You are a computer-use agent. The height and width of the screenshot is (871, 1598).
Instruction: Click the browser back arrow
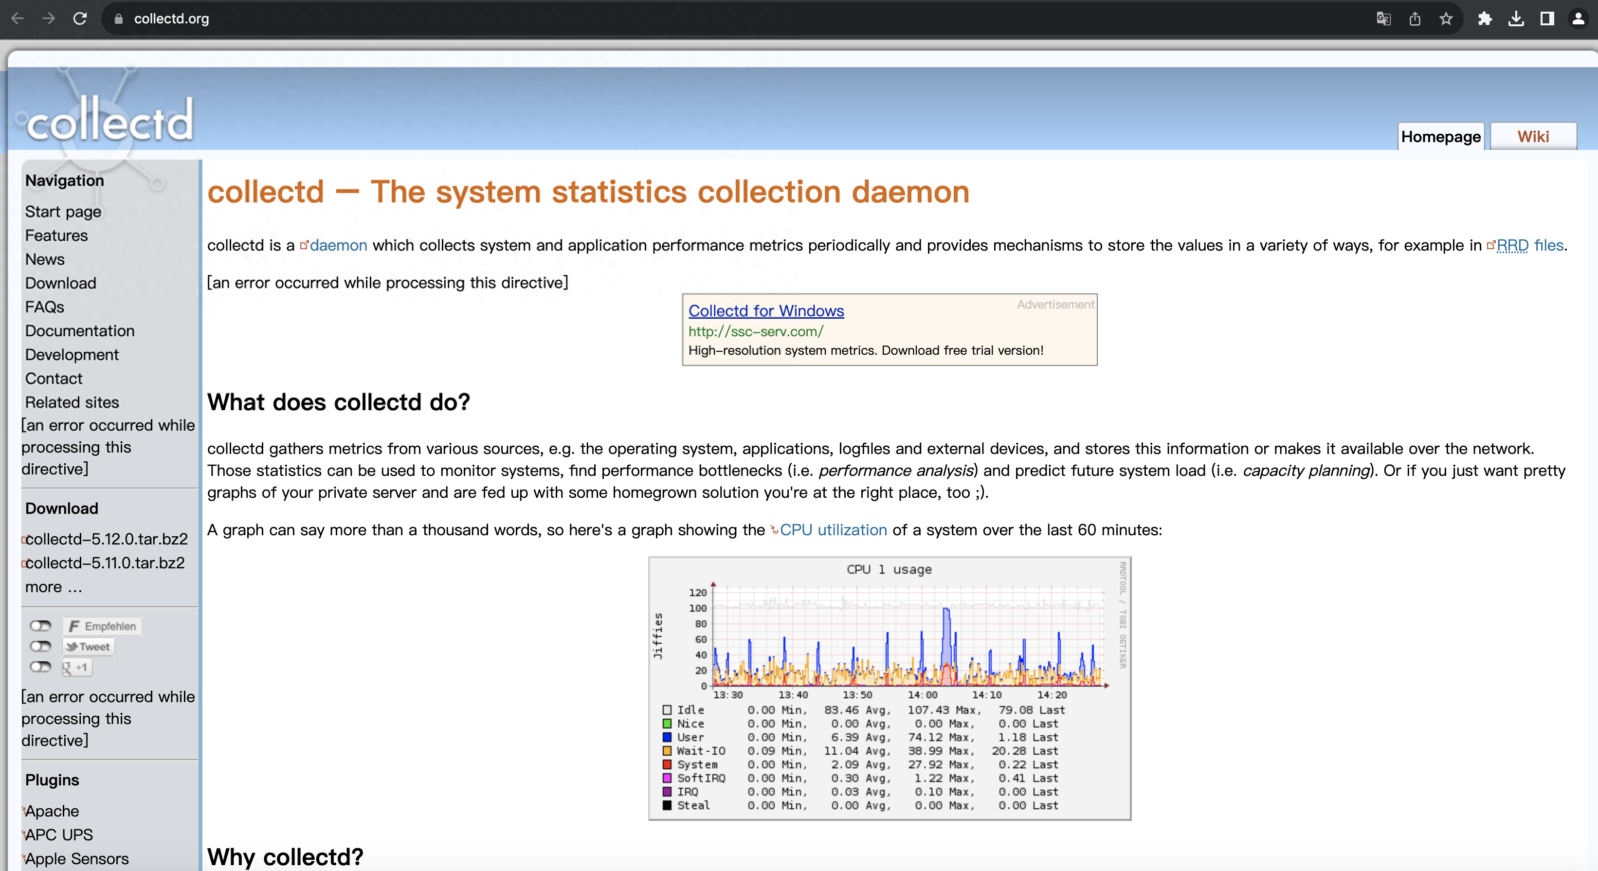pyautogui.click(x=18, y=18)
